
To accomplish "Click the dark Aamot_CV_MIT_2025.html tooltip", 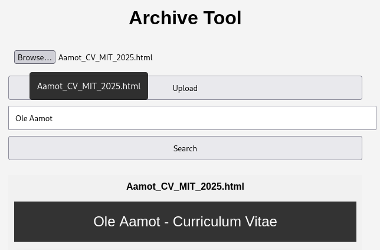I will pyautogui.click(x=89, y=86).
